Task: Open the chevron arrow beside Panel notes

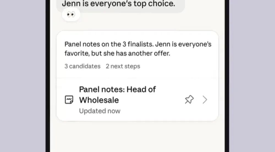Action: 205,100
